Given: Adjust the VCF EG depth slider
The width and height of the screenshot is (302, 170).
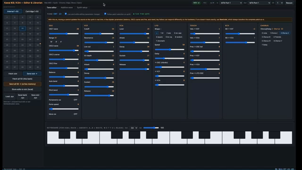Looking at the screenshot, I should pos(99,60).
